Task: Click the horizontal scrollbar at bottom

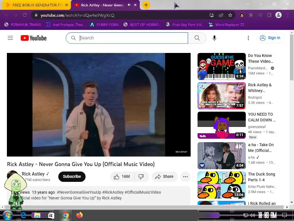Action: pyautogui.click(x=144, y=207)
